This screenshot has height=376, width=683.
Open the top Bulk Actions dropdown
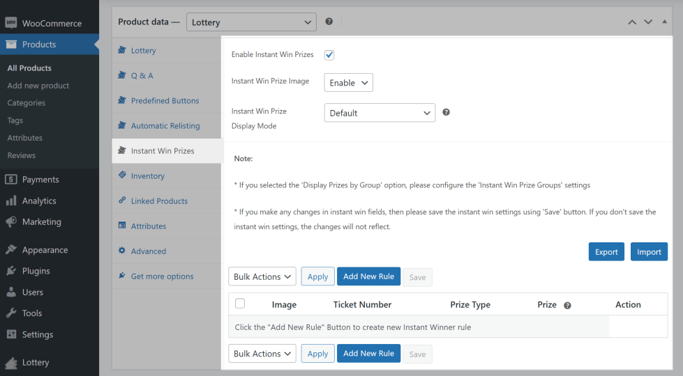[x=262, y=276]
